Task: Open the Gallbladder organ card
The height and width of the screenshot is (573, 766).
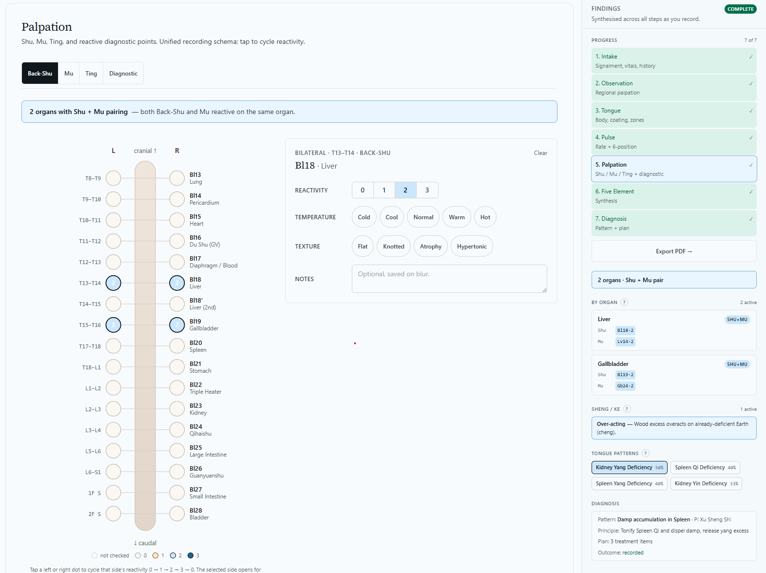Action: pos(674,375)
